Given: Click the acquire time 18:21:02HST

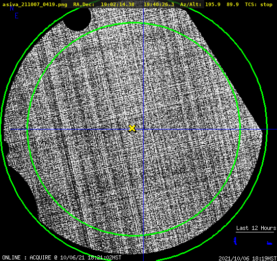Looking at the screenshot, I should (x=104, y=257).
